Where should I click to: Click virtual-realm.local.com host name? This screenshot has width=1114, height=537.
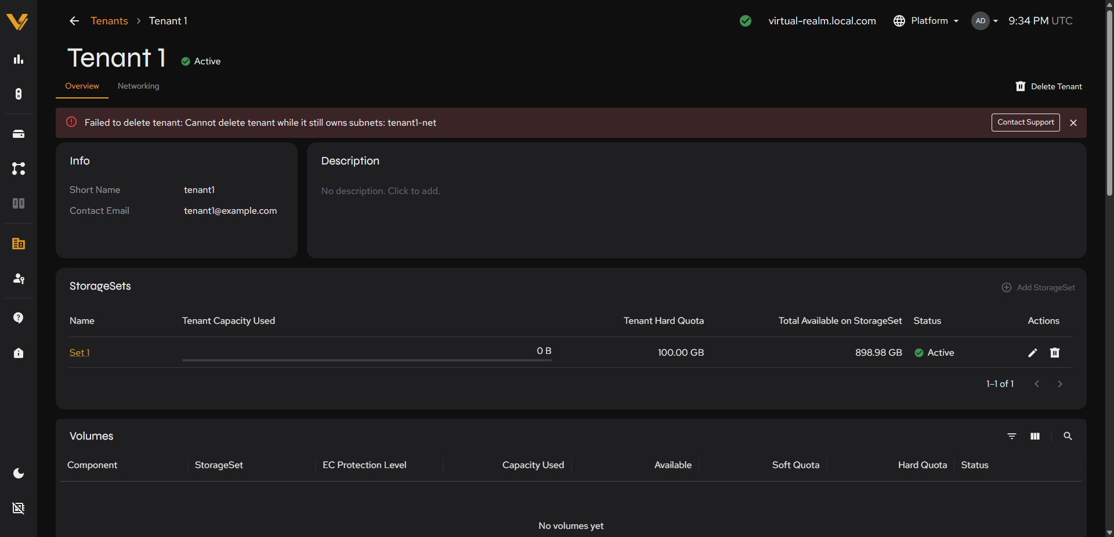point(822,21)
